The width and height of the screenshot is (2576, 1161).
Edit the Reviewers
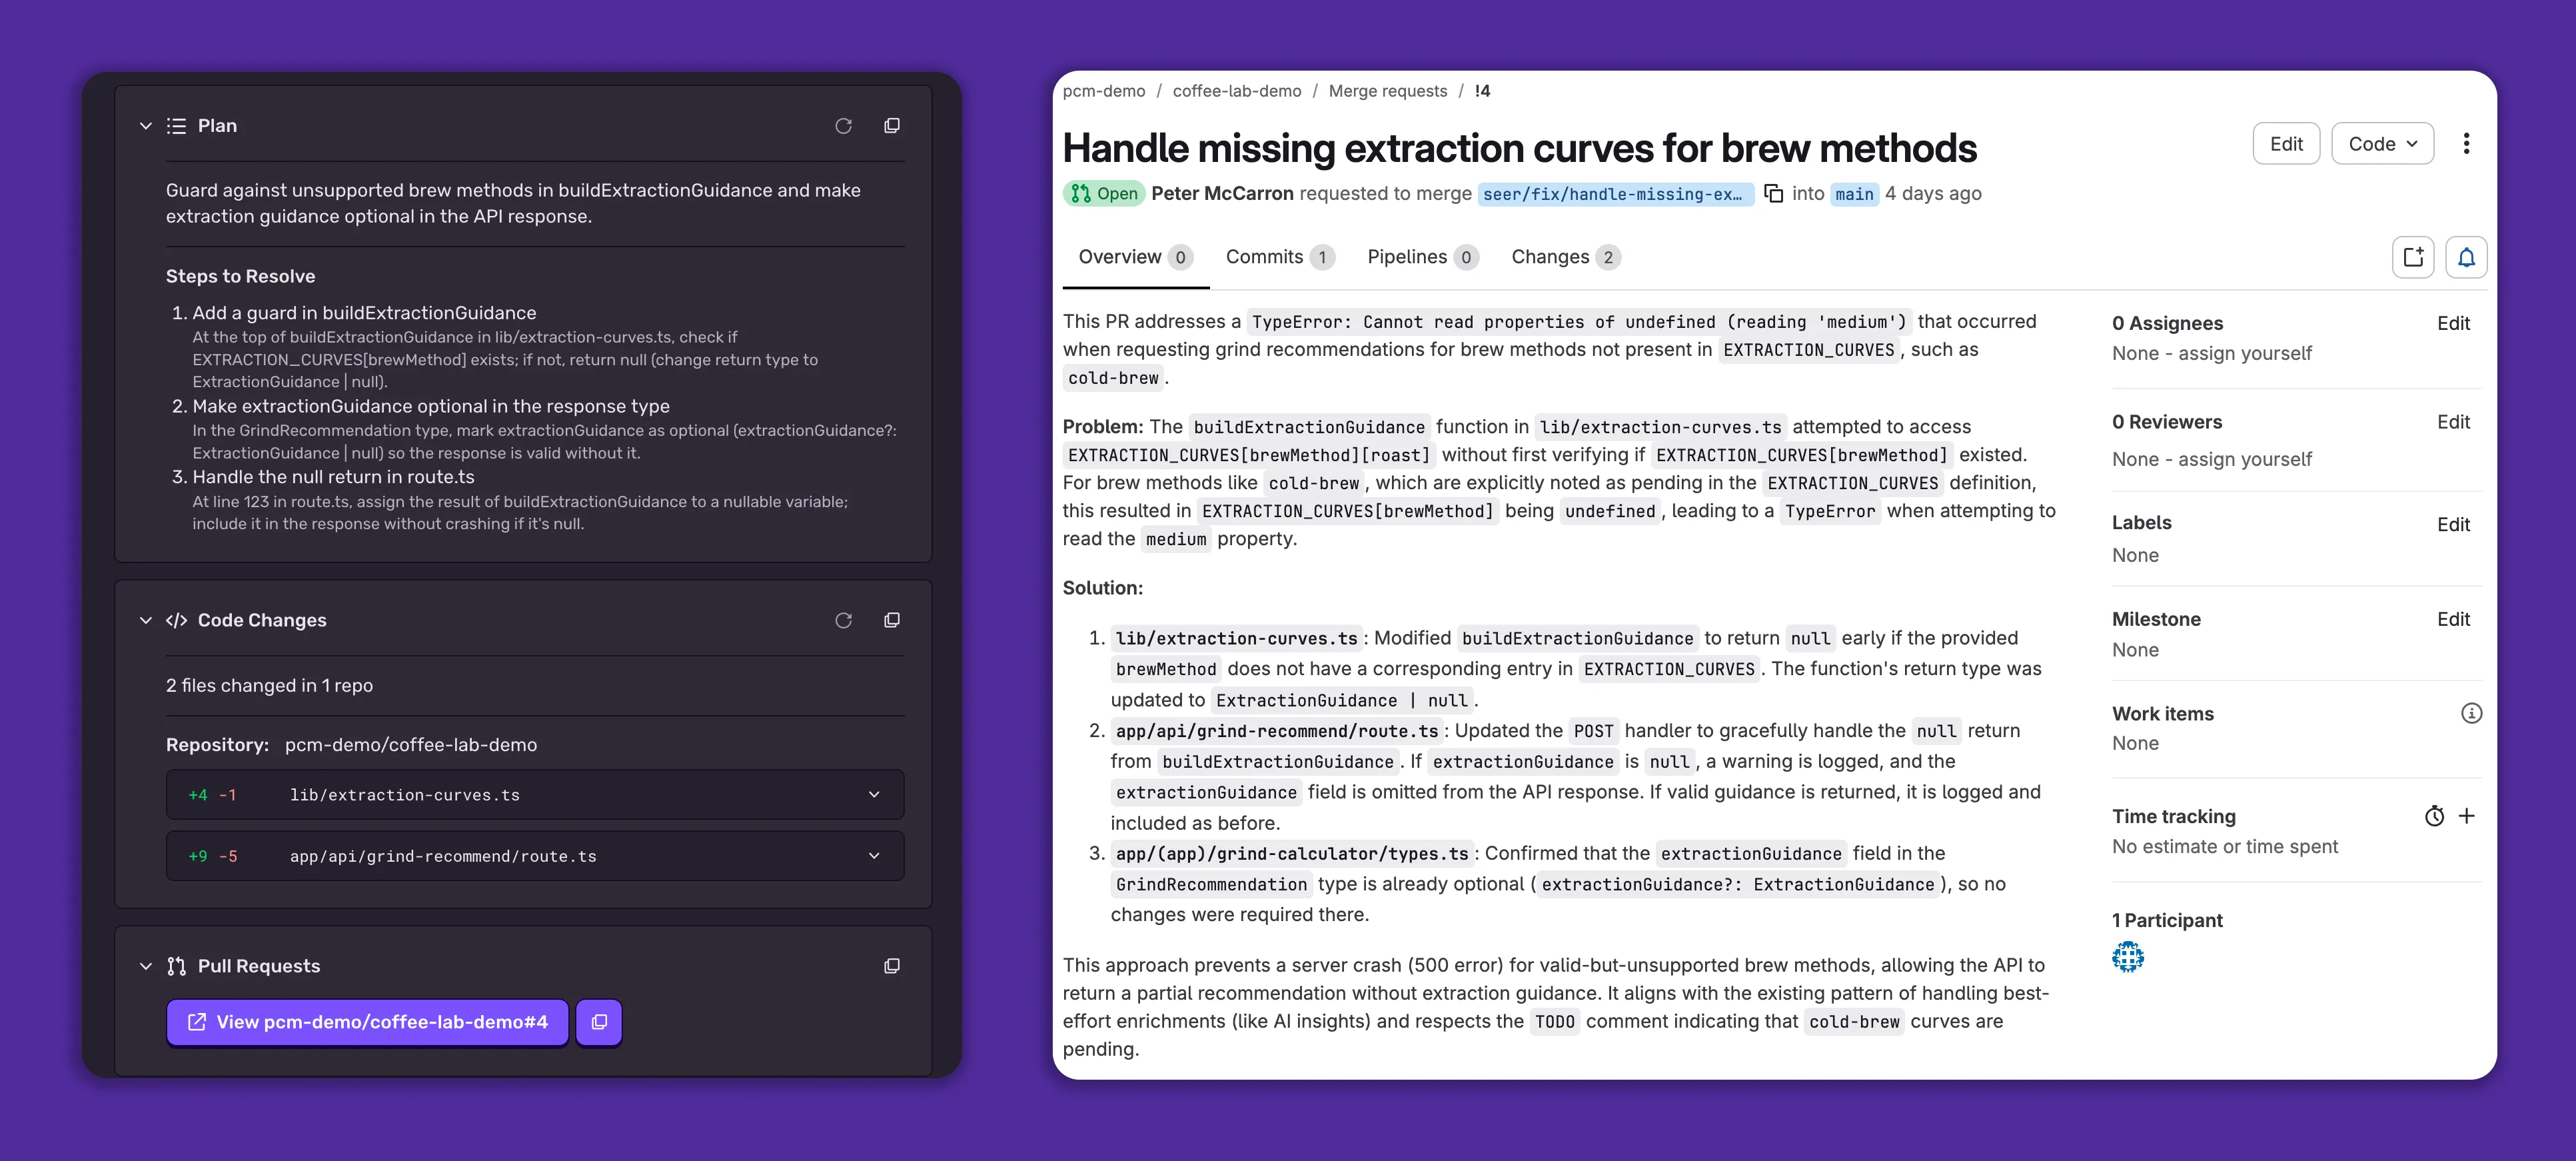click(x=2453, y=422)
